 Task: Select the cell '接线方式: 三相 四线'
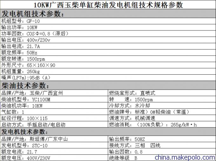point(162,145)
